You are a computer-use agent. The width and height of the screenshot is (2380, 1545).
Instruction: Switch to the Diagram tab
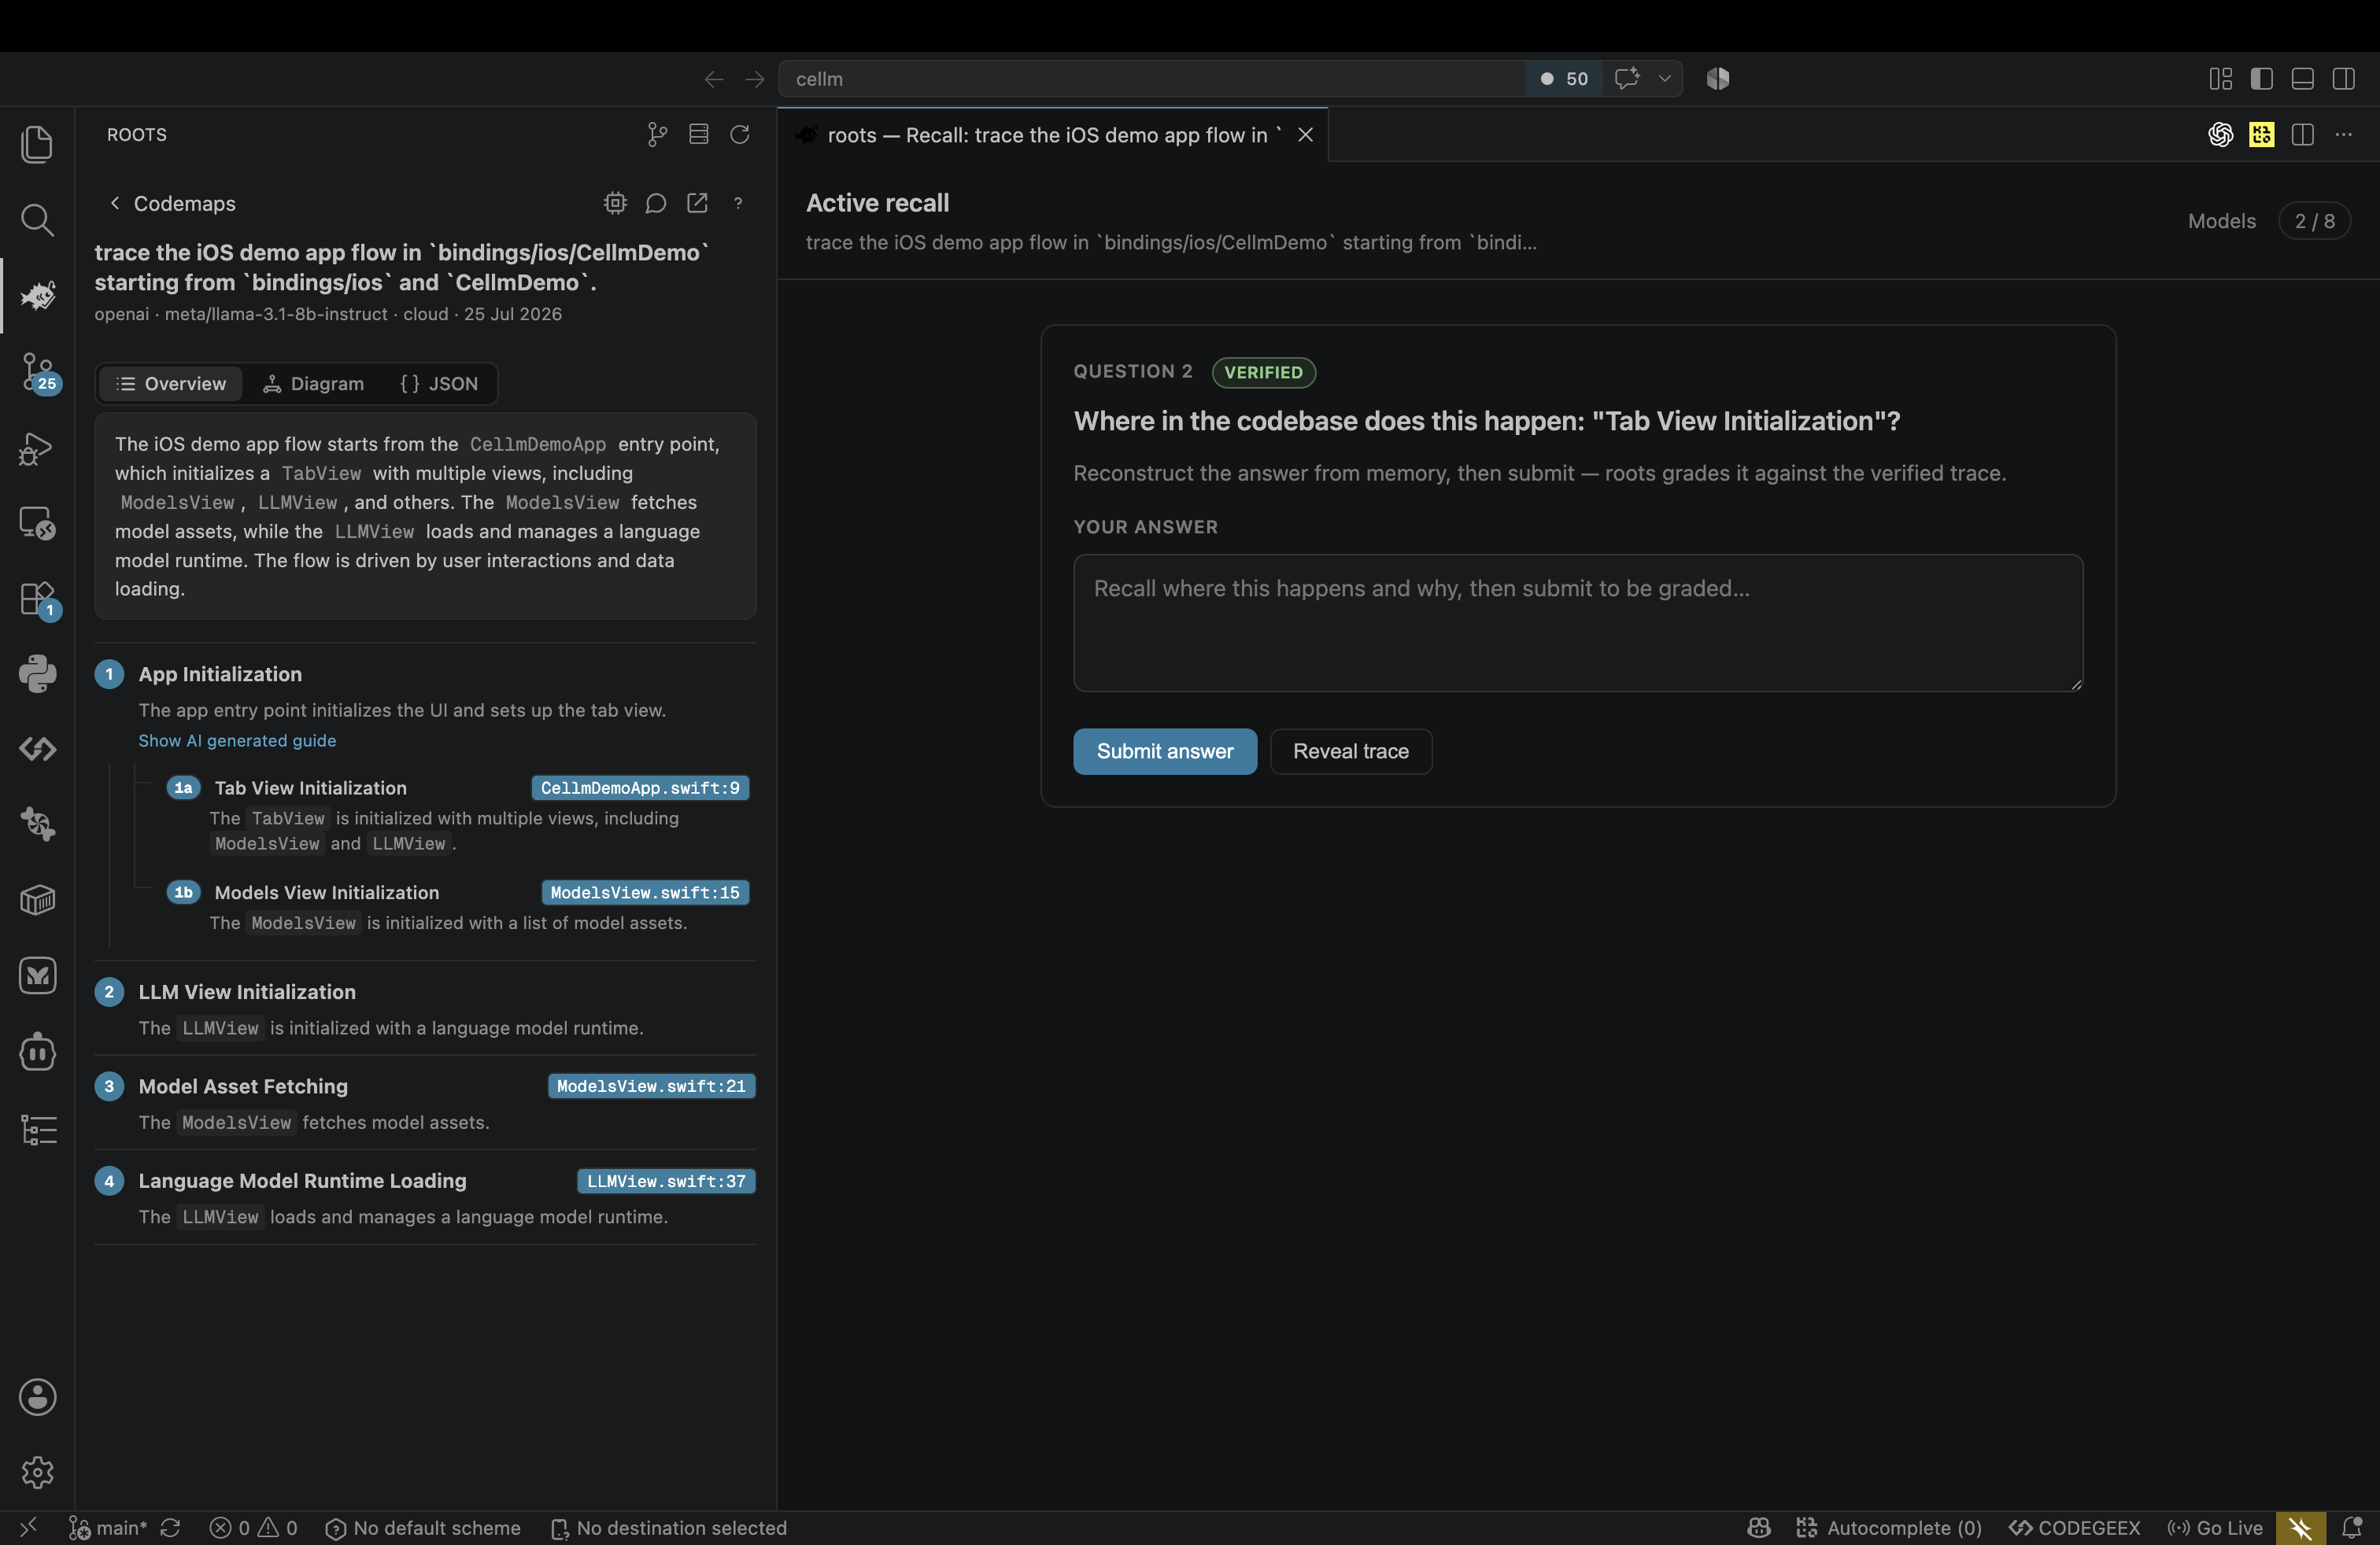[313, 383]
